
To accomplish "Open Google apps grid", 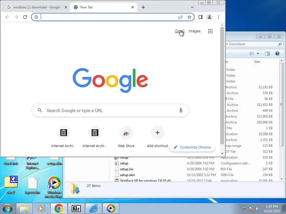I will 210,31.
